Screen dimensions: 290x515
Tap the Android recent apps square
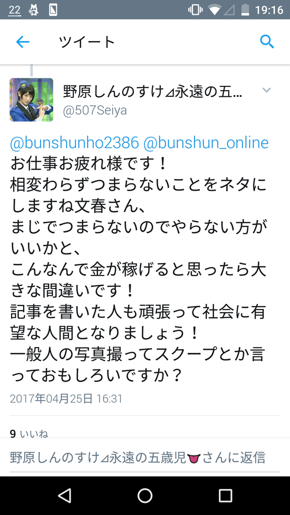tap(225, 496)
